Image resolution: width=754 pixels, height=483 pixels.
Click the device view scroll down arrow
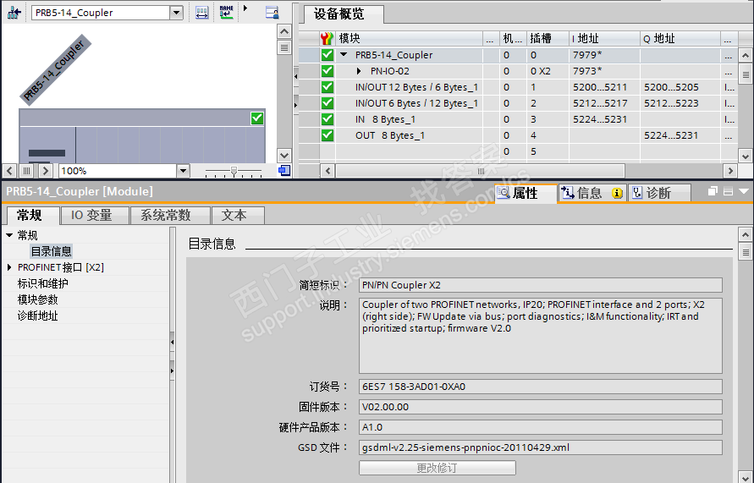pos(284,156)
